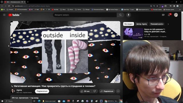Open the 'Mail' bookmark
Screen dimensions: 183x103
click(37, 9)
